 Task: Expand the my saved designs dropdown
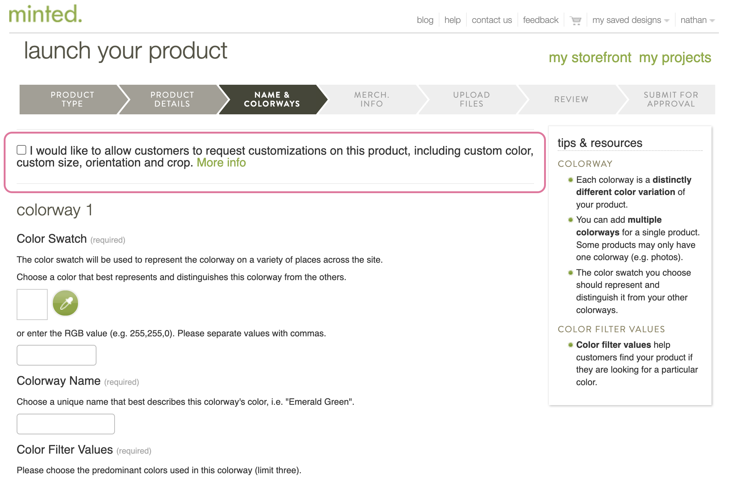coord(631,20)
